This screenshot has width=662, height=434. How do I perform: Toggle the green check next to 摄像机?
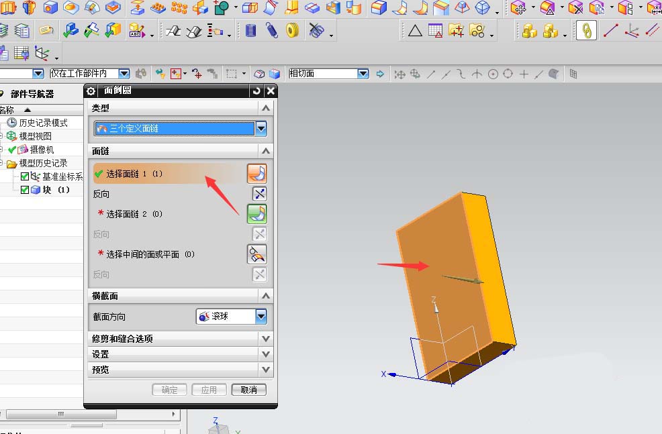click(12, 150)
